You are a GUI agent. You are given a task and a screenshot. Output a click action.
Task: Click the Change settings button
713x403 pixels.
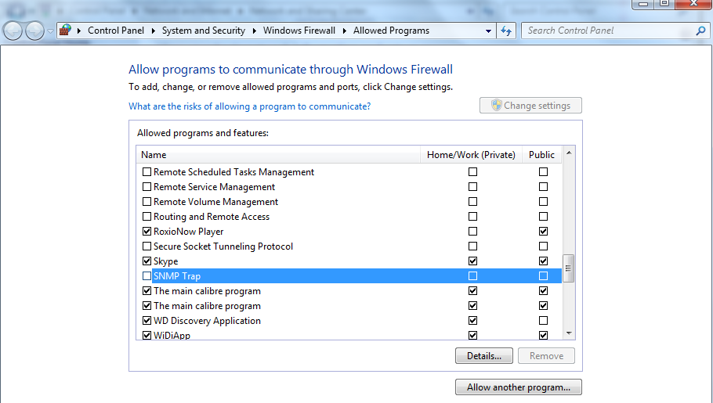(x=530, y=106)
